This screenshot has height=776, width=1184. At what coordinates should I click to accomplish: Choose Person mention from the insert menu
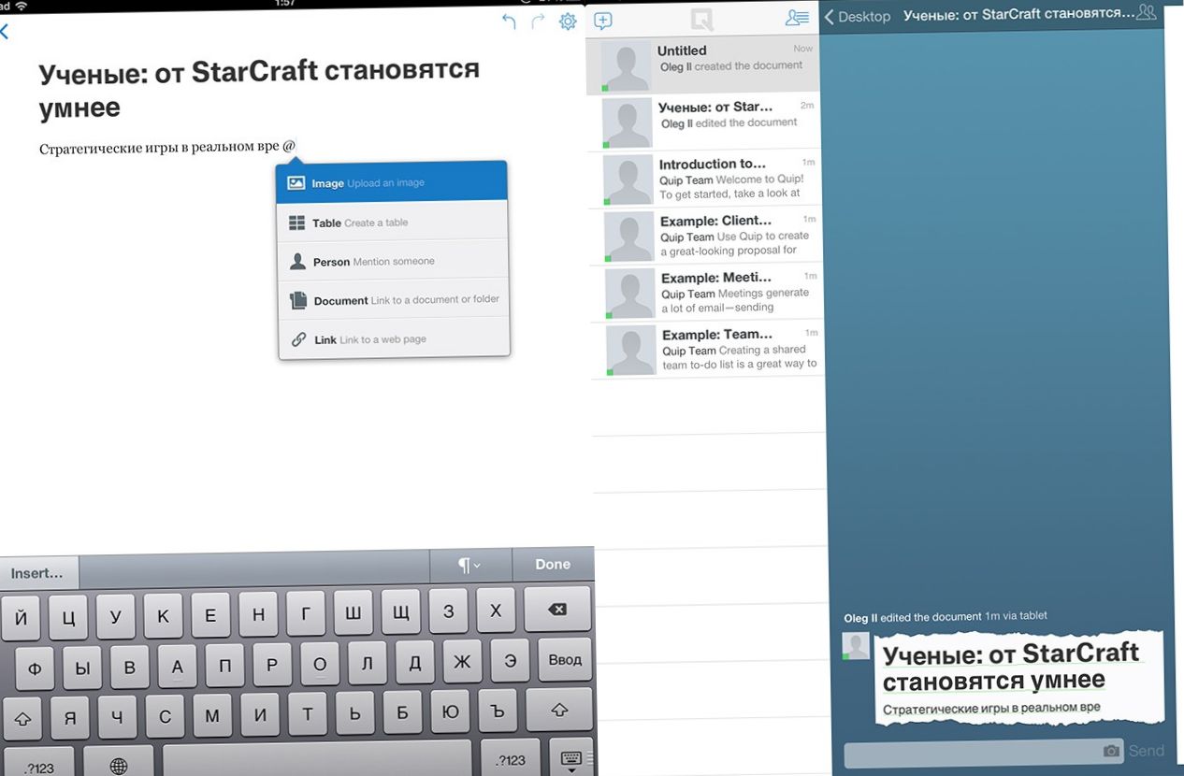[x=394, y=261]
